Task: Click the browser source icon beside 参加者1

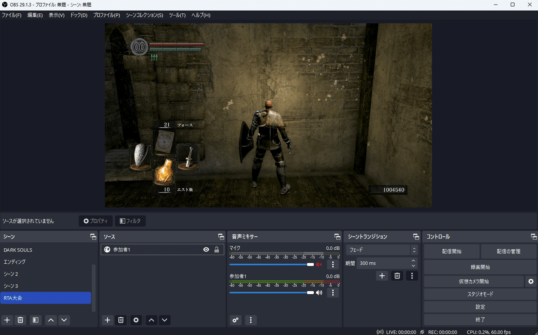Action: tap(107, 250)
